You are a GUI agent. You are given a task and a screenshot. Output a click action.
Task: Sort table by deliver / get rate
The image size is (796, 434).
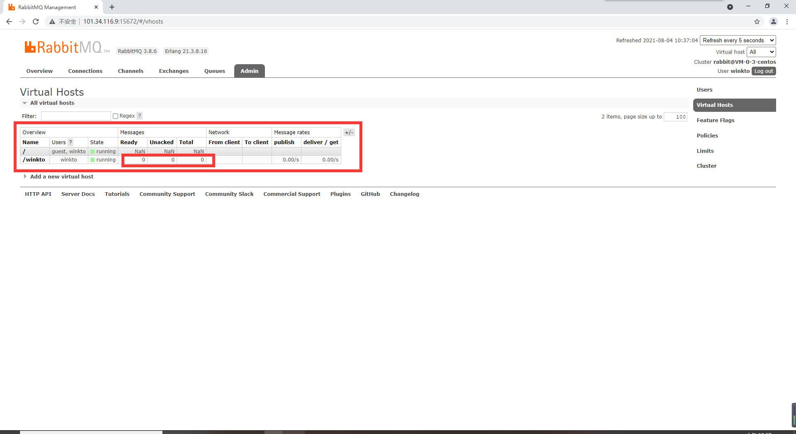tap(321, 142)
